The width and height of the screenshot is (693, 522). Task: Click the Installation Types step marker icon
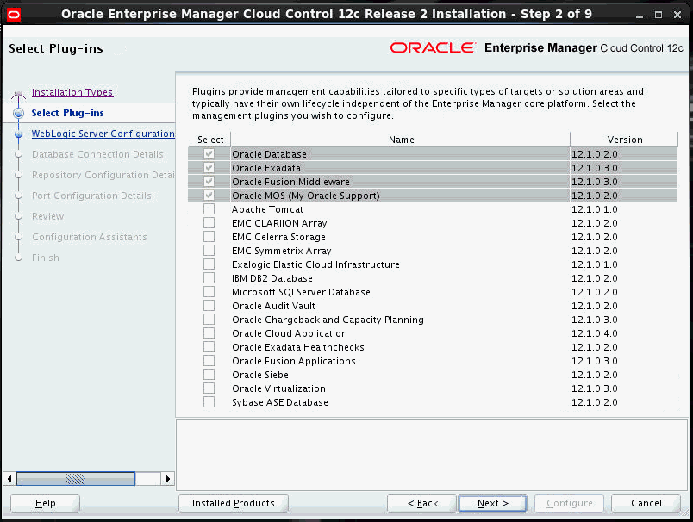(18, 93)
